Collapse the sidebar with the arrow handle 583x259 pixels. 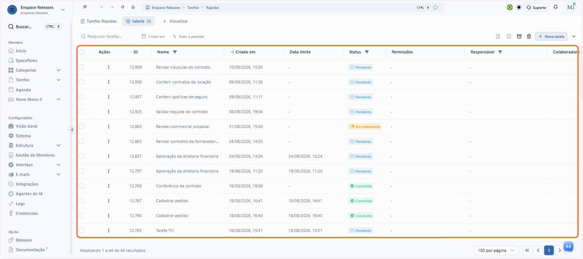pyautogui.click(x=72, y=129)
